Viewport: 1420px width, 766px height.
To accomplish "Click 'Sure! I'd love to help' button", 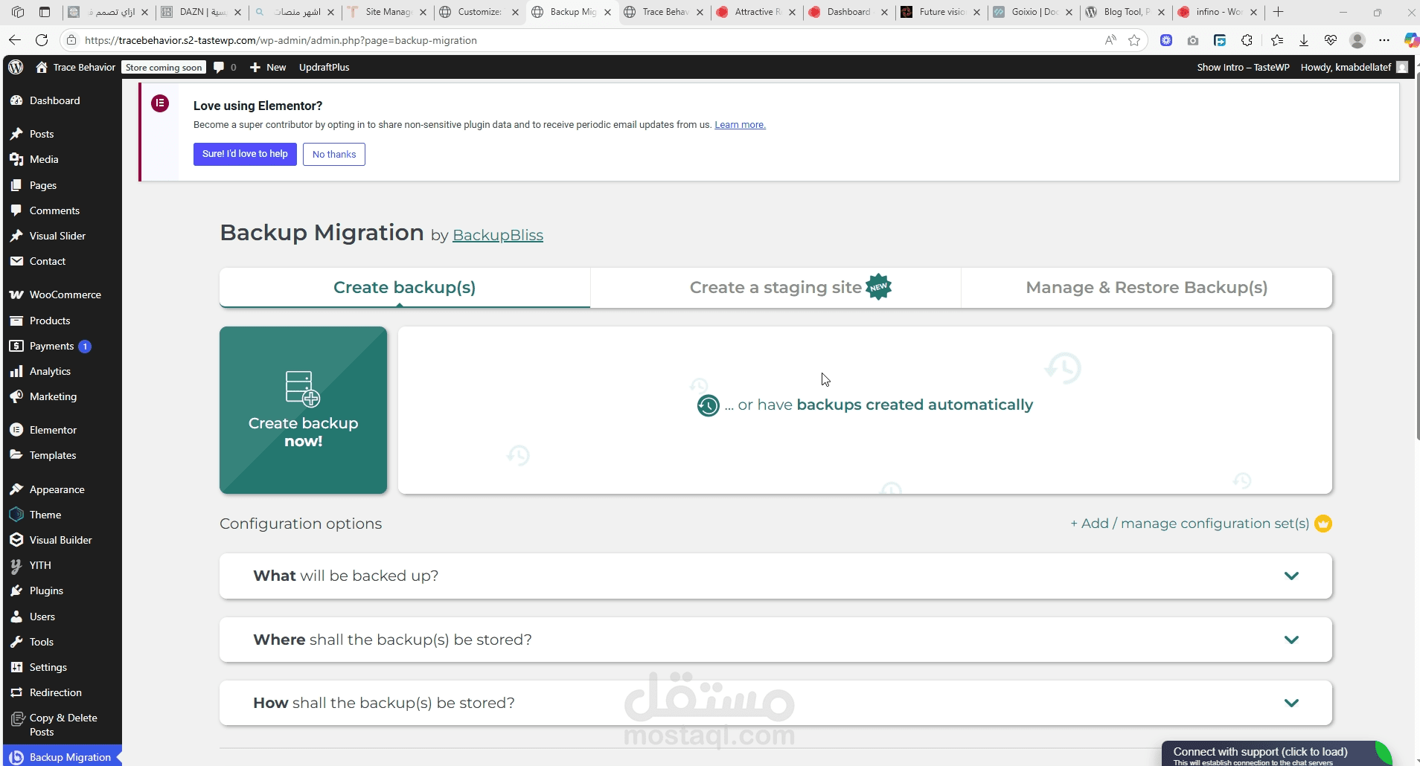I will (x=245, y=154).
